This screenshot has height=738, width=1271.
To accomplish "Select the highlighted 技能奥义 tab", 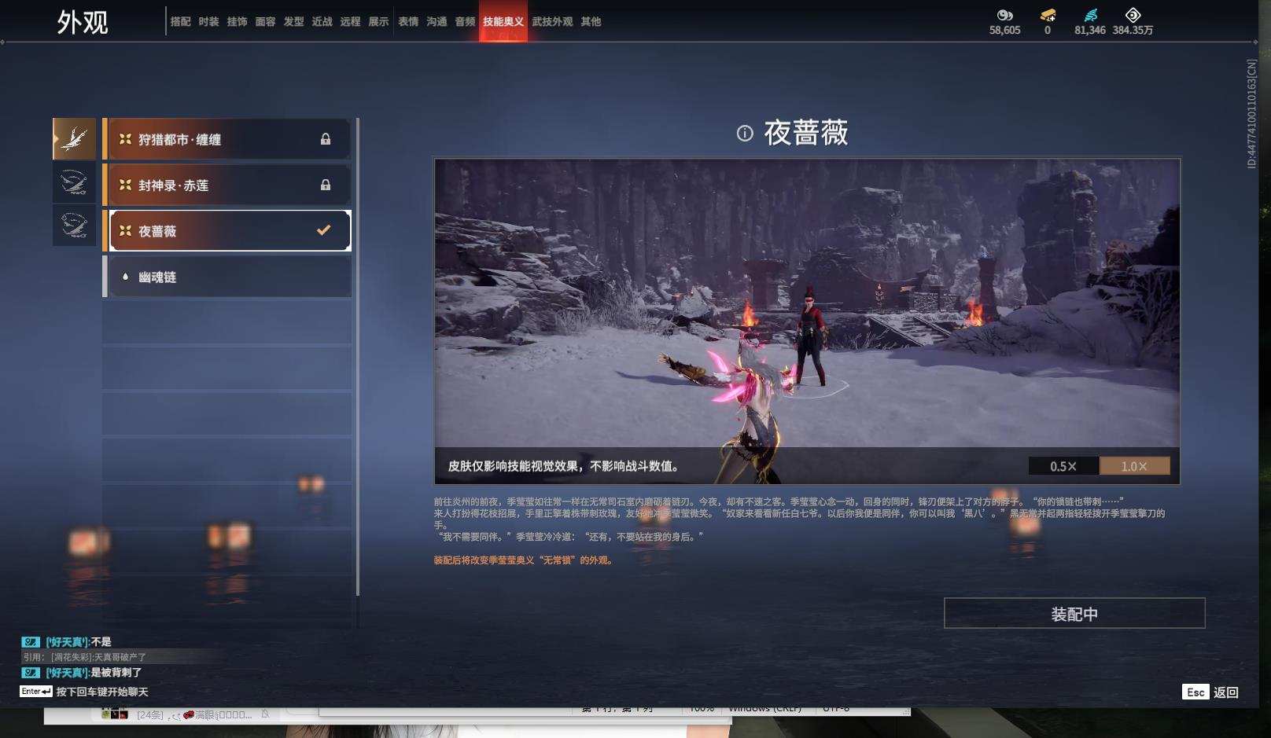I will 503,22.
